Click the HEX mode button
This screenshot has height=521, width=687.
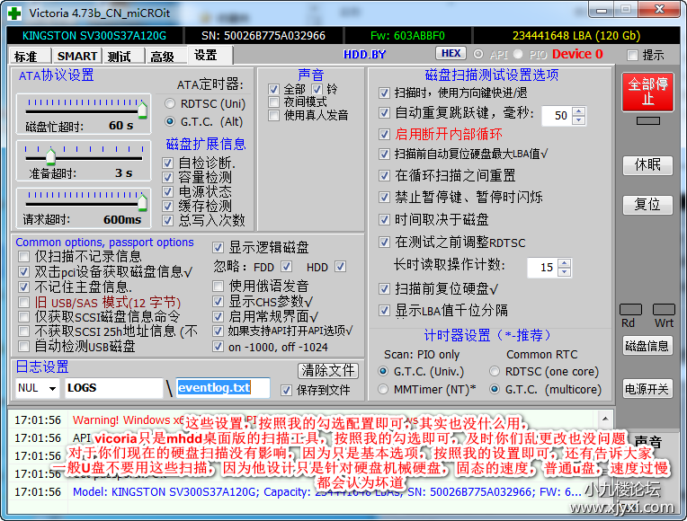tap(451, 54)
